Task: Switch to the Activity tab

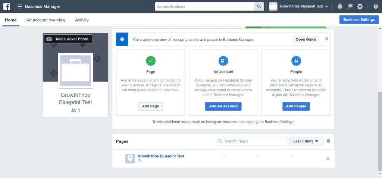Action: coord(82,20)
